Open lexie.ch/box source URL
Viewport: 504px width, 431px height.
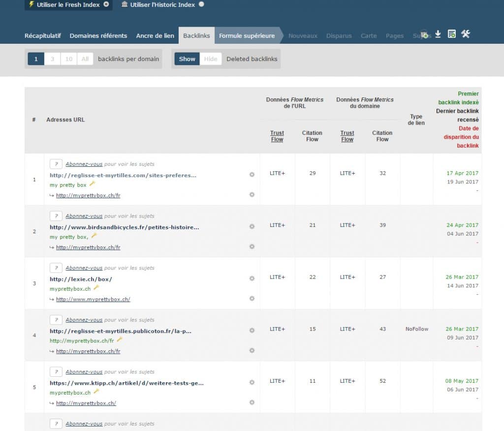[81, 279]
